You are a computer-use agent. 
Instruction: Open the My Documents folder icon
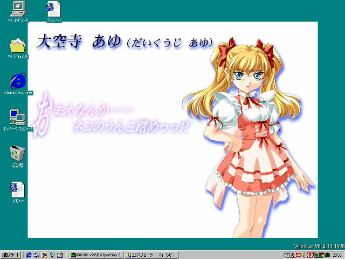[17, 46]
